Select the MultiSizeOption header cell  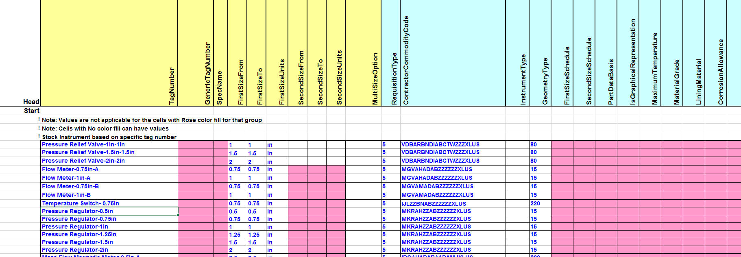pyautogui.click(x=363, y=53)
